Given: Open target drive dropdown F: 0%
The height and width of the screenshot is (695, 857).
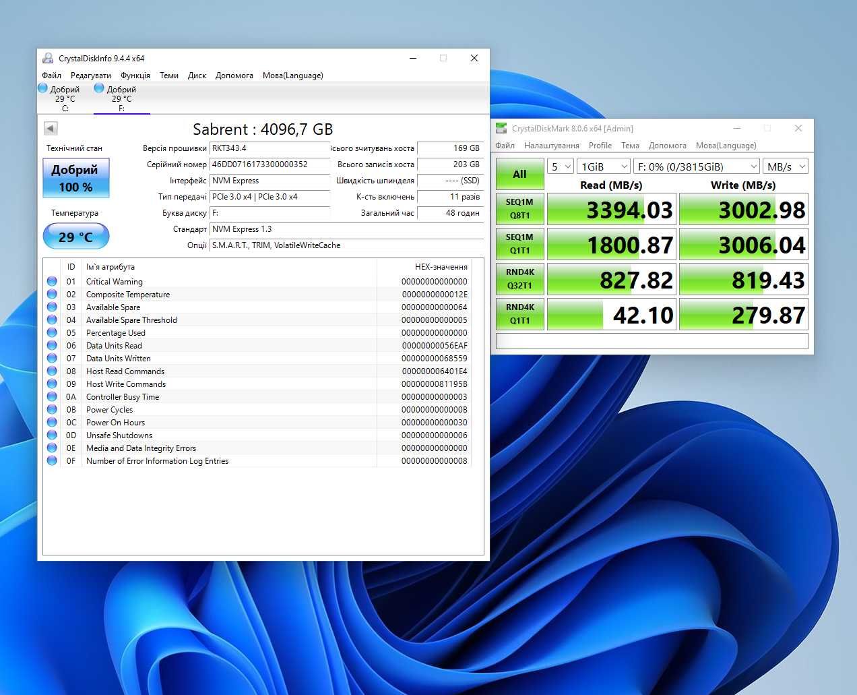Looking at the screenshot, I should coord(697,167).
